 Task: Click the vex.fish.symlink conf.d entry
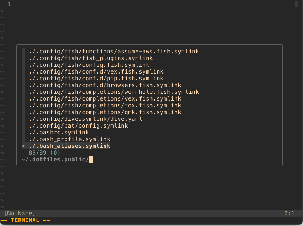tap(95, 71)
